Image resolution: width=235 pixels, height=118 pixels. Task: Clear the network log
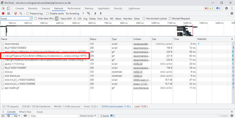pos(9,13)
